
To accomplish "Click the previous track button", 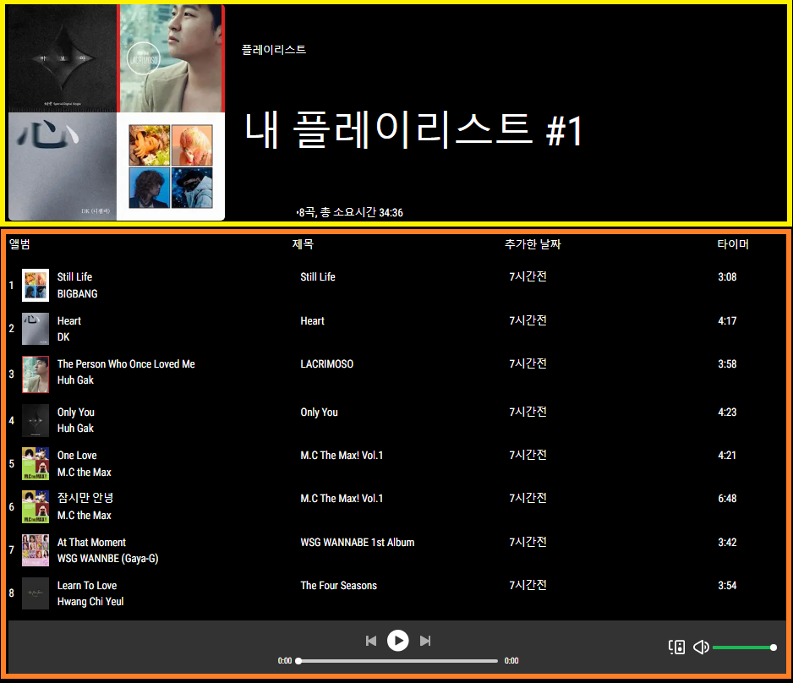I will [370, 641].
